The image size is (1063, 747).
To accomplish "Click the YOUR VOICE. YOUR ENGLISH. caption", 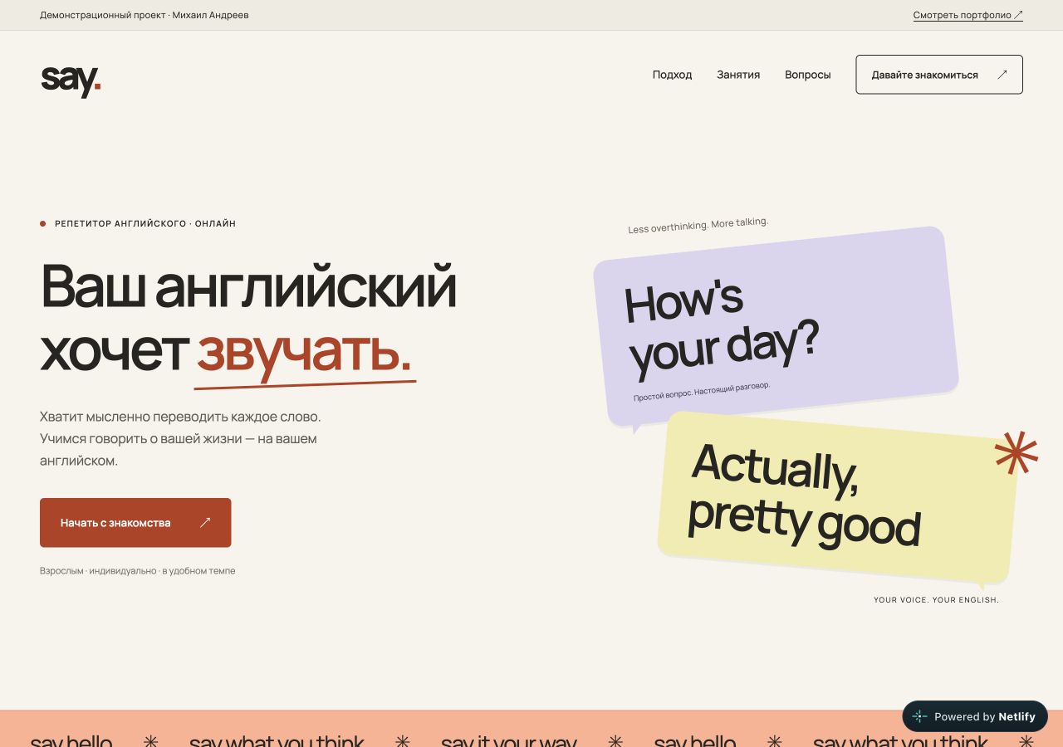I will click(x=936, y=599).
